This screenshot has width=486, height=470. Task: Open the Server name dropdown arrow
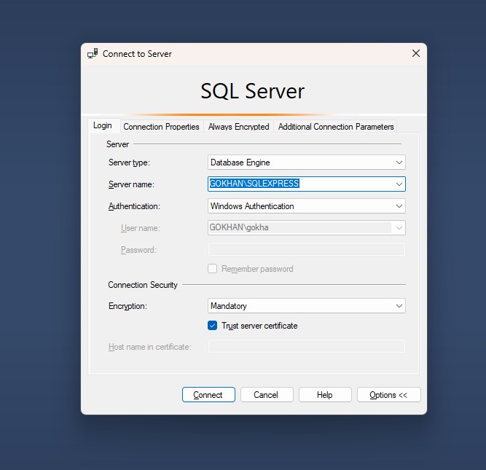[x=399, y=184]
